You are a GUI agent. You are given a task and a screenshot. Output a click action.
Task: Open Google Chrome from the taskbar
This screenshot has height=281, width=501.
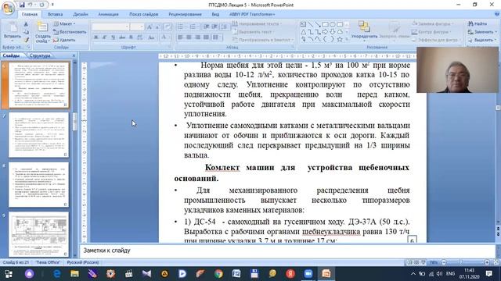pyautogui.click(x=218, y=274)
